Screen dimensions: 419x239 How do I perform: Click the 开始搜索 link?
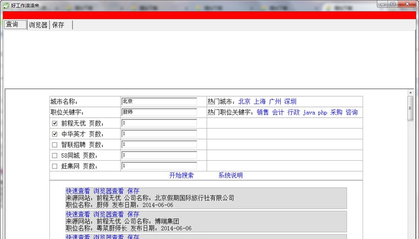coord(182,175)
